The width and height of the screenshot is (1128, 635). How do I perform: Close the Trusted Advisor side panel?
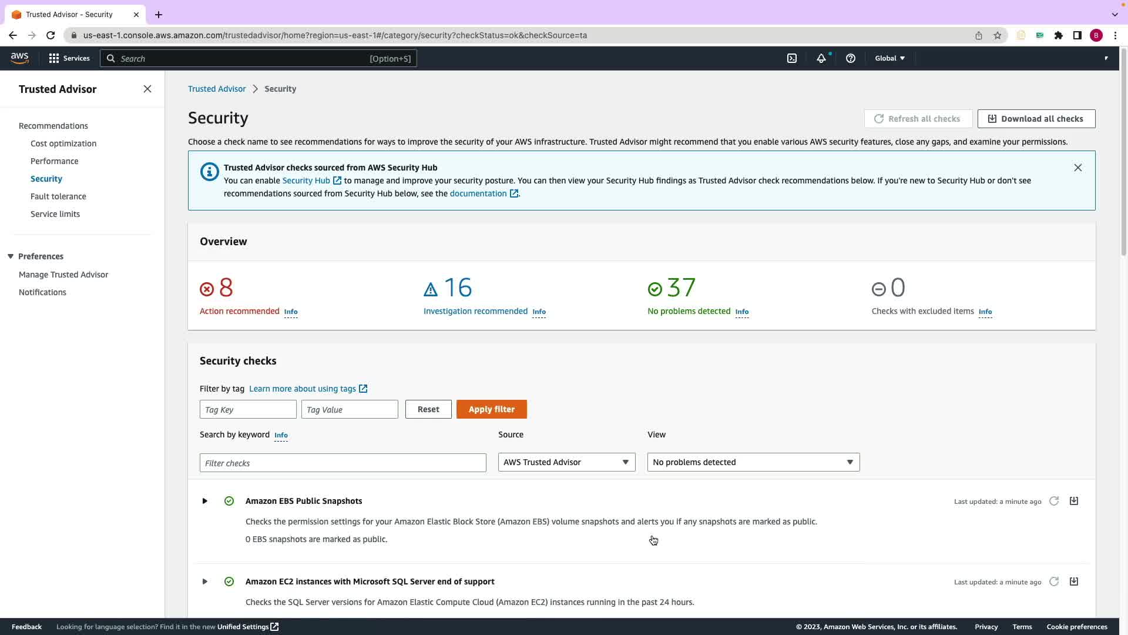pyautogui.click(x=147, y=89)
